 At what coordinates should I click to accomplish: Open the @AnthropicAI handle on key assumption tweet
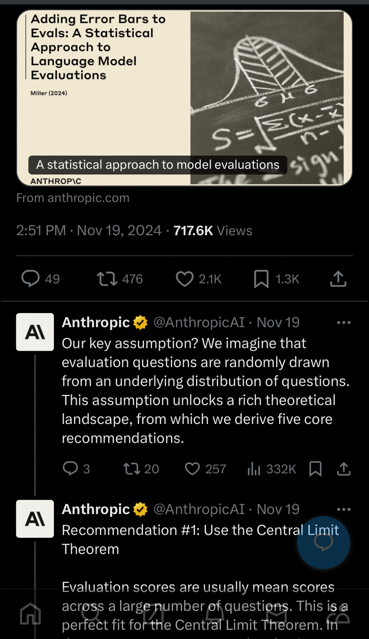(199, 322)
